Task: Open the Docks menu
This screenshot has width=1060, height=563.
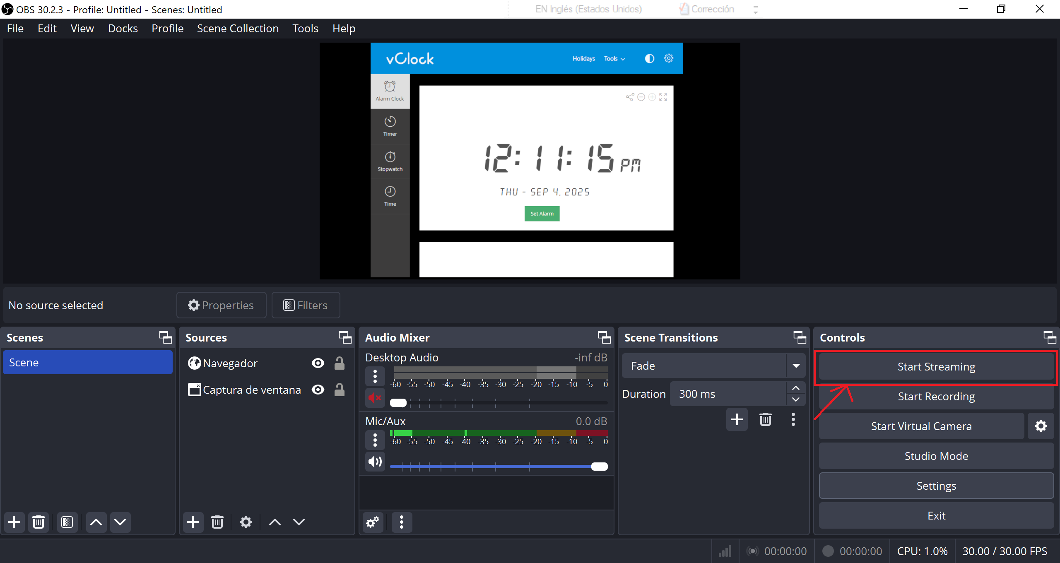Action: [x=123, y=29]
